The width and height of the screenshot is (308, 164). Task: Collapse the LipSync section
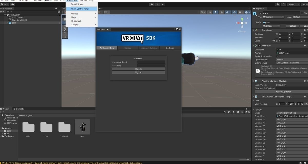point(254,110)
